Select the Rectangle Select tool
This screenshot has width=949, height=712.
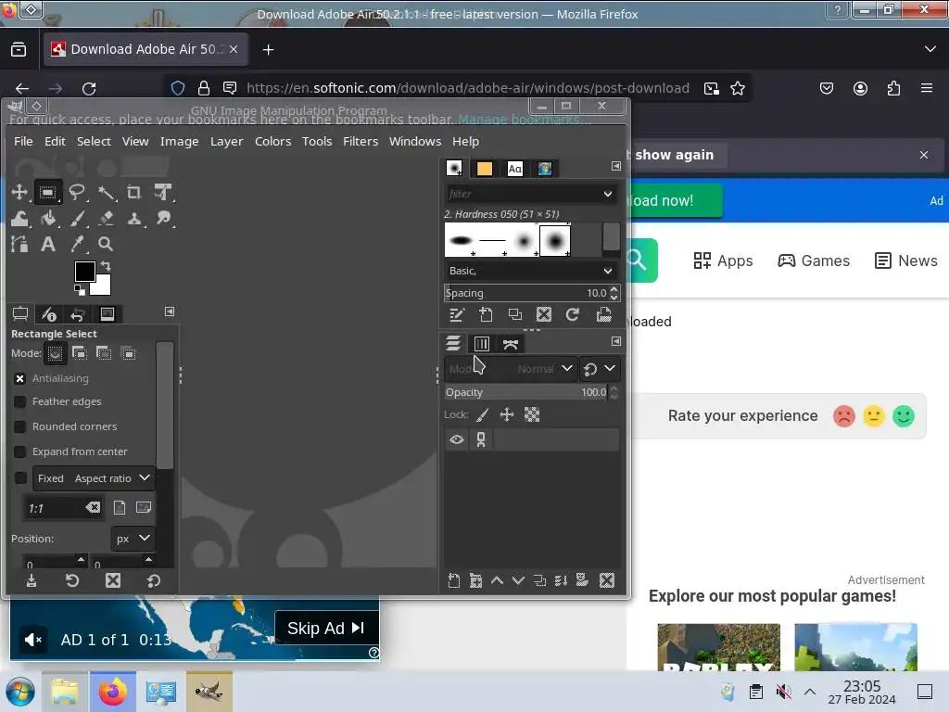[48, 193]
